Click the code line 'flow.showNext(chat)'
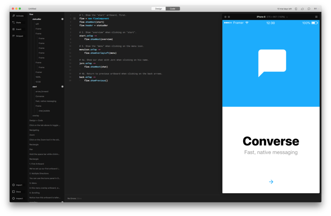This screenshot has height=216, width=331. pyautogui.click(x=96, y=67)
